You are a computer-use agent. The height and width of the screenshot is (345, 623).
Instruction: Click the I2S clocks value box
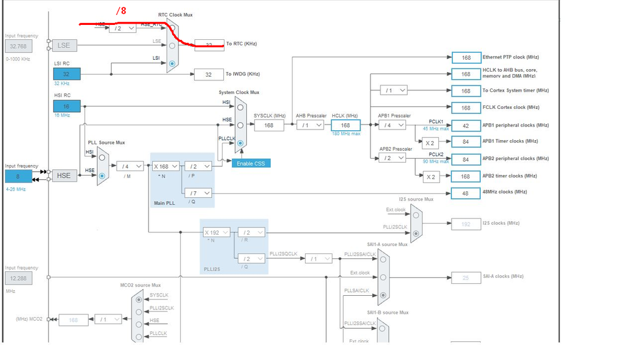click(466, 224)
